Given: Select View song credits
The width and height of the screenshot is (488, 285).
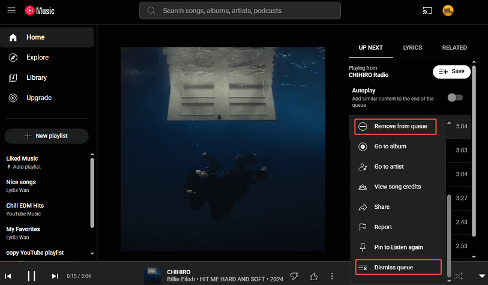Looking at the screenshot, I should tap(399, 187).
